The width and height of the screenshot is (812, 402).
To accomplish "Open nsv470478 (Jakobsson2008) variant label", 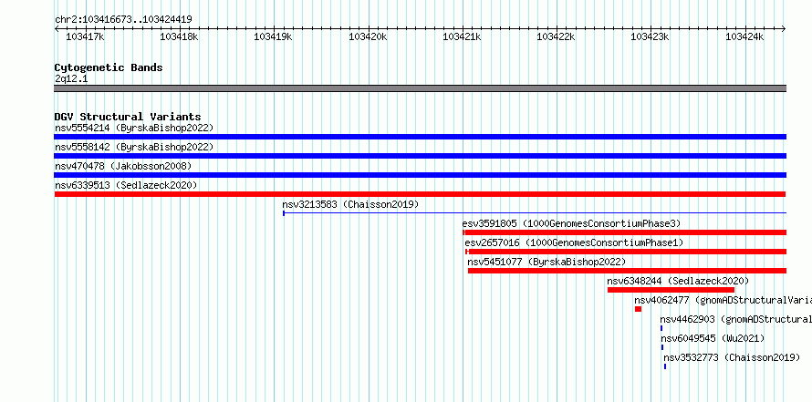I will click(x=123, y=166).
